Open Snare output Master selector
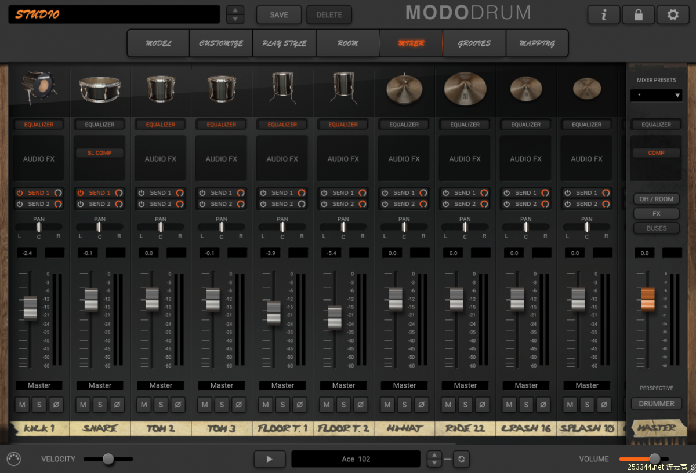This screenshot has width=696, height=473. click(100, 385)
